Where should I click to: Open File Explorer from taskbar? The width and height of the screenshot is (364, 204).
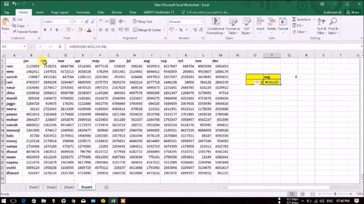click(43, 201)
